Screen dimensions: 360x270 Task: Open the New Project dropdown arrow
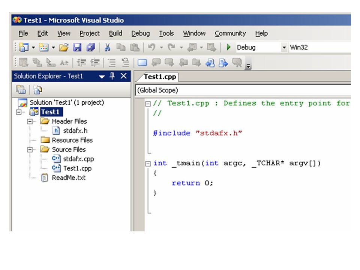coord(33,48)
